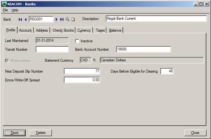Delete the bank record

pyautogui.click(x=41, y=133)
